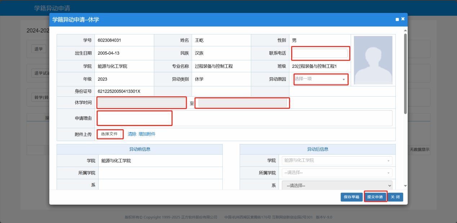Image resolution: width=457 pixels, height=223 pixels.
Task: Click the 联系电话 input field
Action: click(320, 53)
